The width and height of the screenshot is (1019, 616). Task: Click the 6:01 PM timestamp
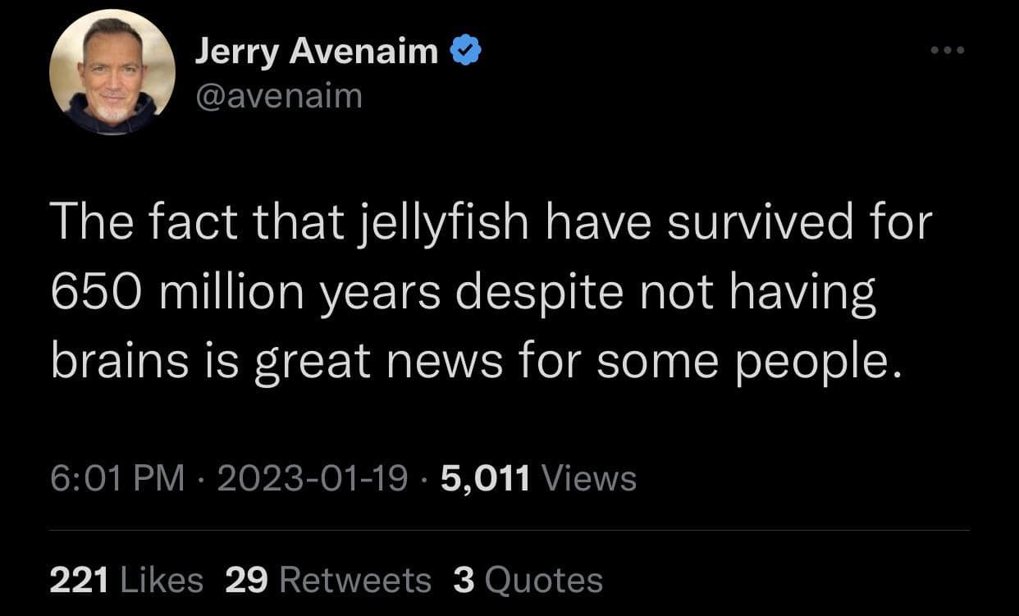pos(117,478)
